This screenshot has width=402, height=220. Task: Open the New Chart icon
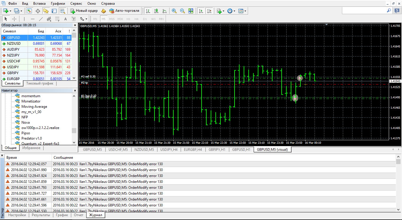[x=6, y=11]
